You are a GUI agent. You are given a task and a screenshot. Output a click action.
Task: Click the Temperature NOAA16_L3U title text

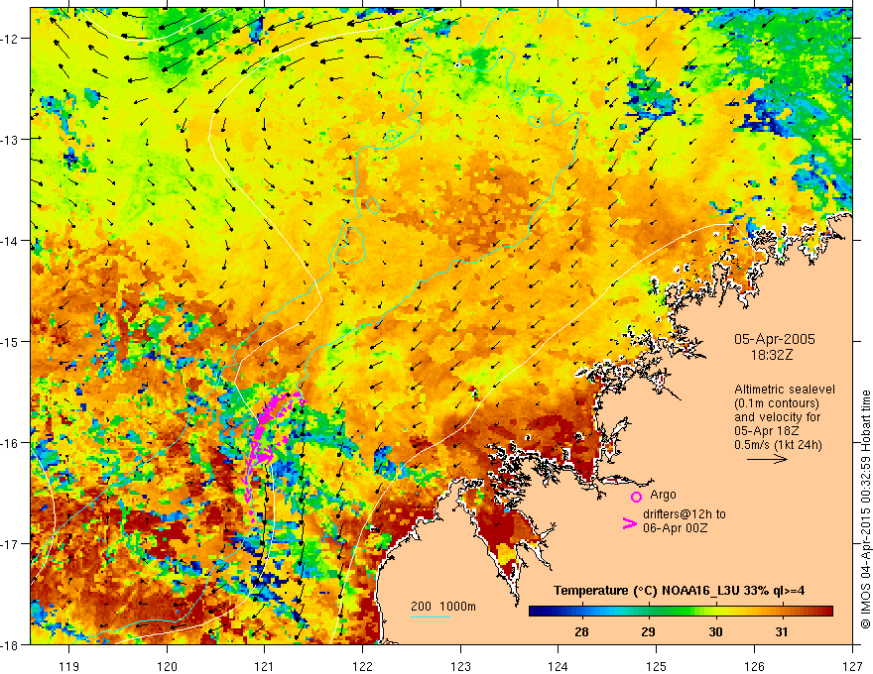coord(679,591)
